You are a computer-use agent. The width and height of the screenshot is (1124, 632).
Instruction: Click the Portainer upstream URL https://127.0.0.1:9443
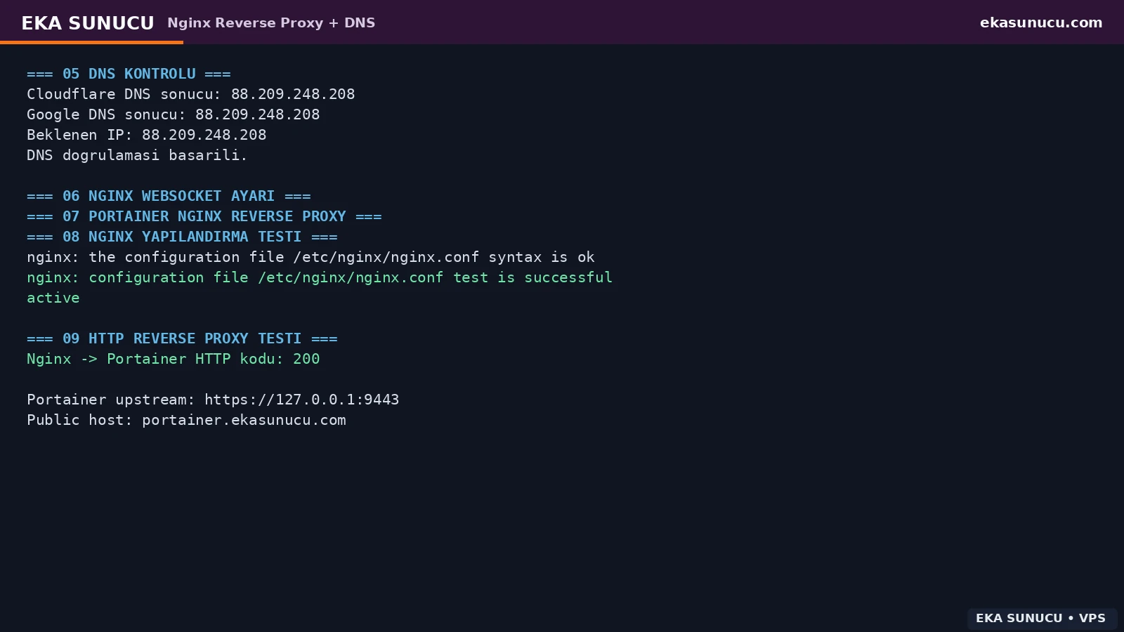coord(302,400)
